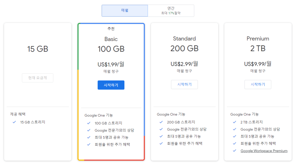Click the checkmark next to 200 GB 스토리지
Viewport: 296px width, 166px height.
point(161,122)
